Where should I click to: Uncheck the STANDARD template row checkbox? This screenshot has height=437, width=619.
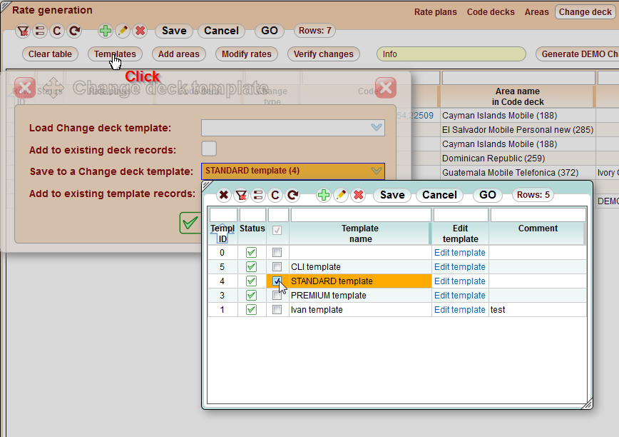277,281
